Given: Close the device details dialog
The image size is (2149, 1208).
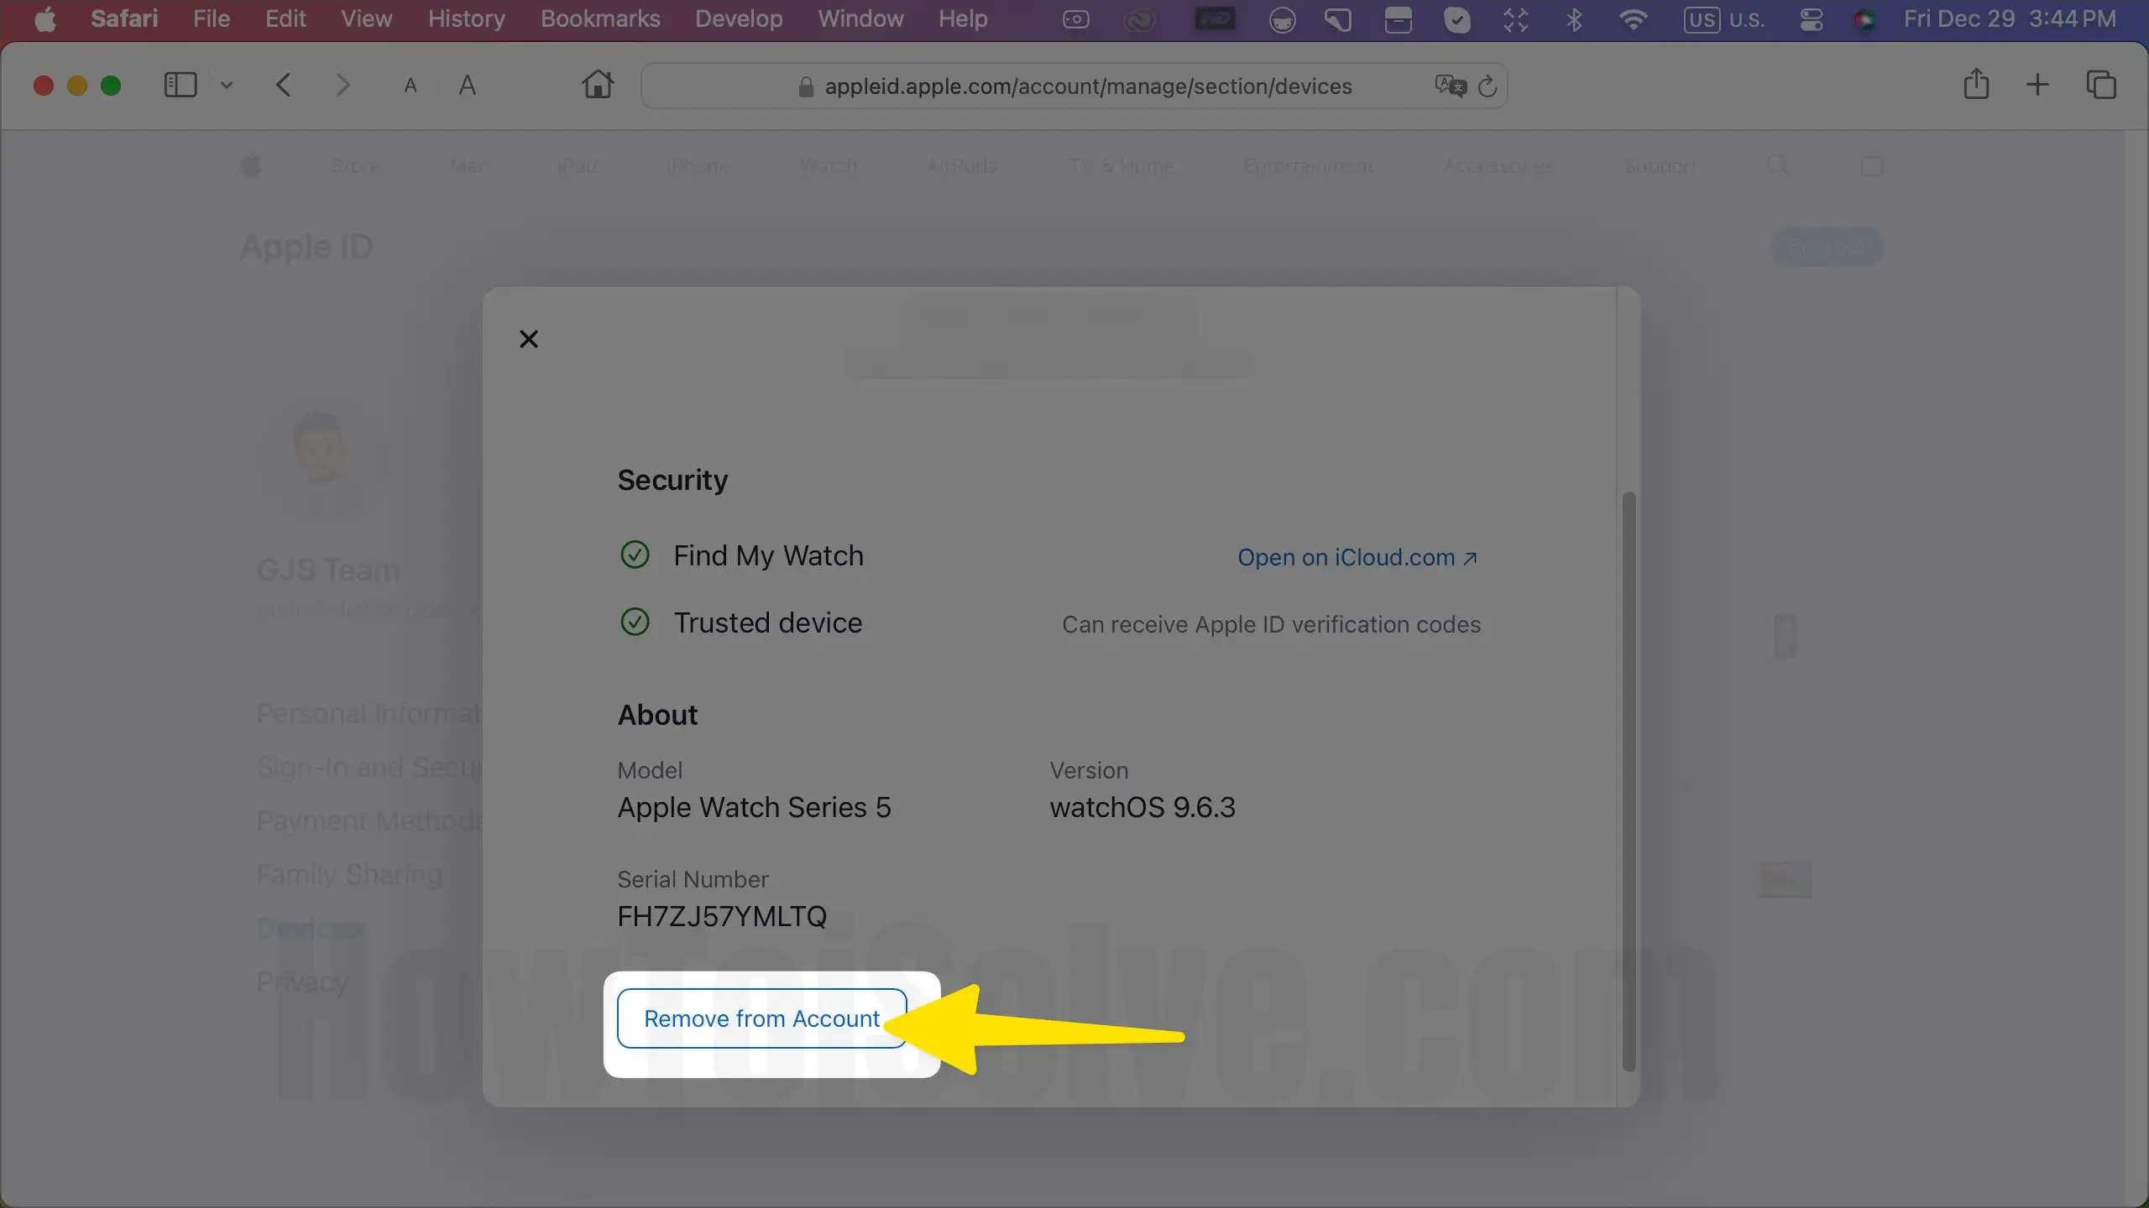Looking at the screenshot, I should point(529,339).
